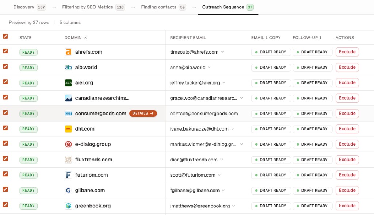Click the EMAIL 1 COPY column header
This screenshot has width=374, height=215.
pyautogui.click(x=266, y=38)
